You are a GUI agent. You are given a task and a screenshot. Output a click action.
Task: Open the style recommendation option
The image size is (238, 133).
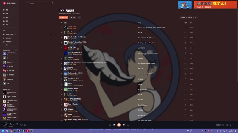point(183,17)
